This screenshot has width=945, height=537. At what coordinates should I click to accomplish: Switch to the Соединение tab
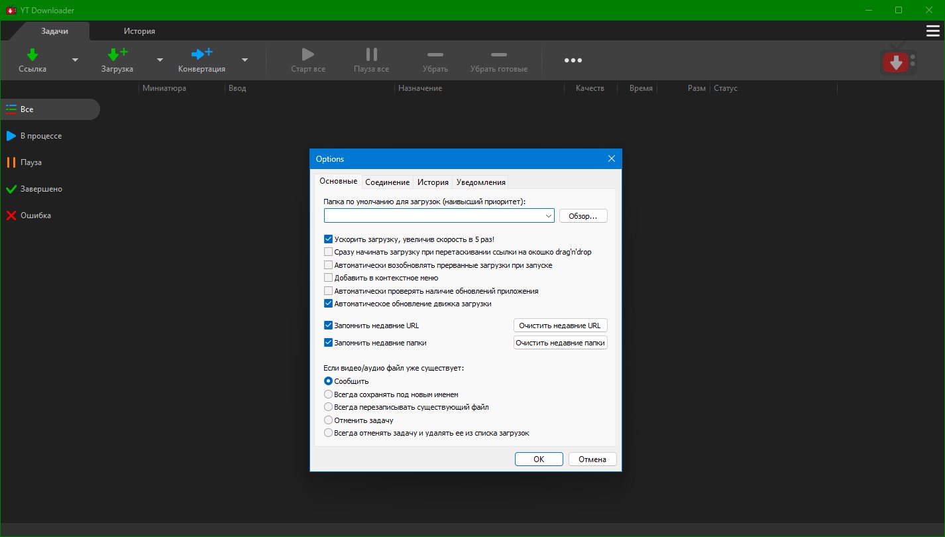pyautogui.click(x=387, y=182)
